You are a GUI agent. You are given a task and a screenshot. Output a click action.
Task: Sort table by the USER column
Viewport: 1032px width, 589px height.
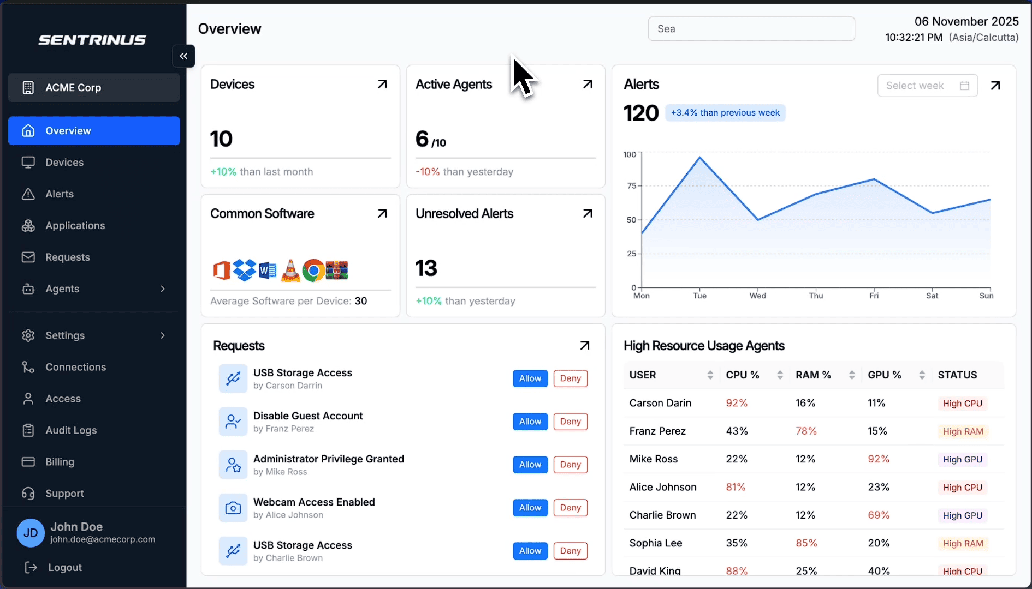tap(710, 375)
